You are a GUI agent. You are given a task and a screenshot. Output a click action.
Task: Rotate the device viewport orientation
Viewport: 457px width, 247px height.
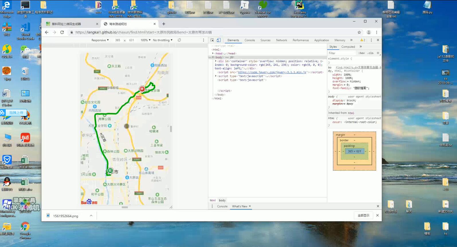tap(179, 40)
